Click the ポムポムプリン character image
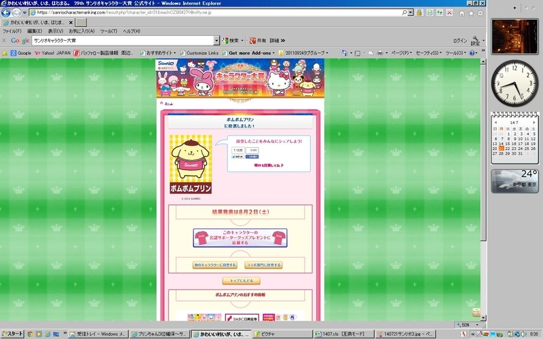The image size is (543, 339). click(x=191, y=164)
